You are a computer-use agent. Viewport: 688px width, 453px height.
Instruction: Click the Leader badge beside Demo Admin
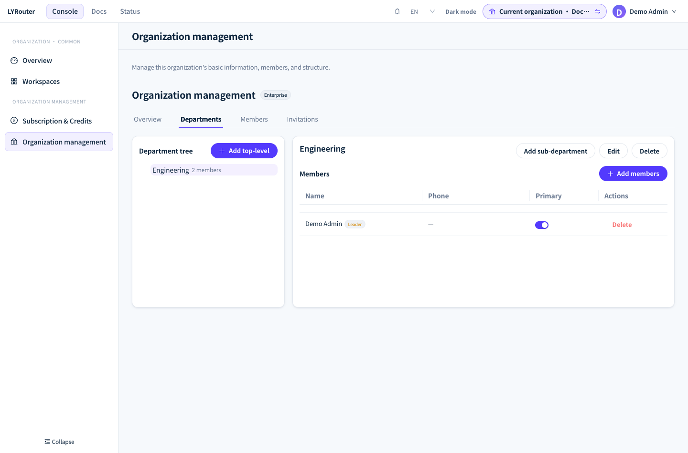(355, 224)
